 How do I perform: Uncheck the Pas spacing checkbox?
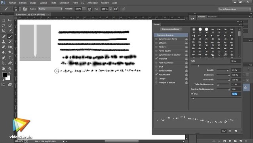click(192, 94)
